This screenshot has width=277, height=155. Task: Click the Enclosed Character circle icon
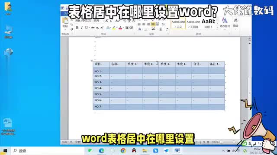[x=131, y=28]
